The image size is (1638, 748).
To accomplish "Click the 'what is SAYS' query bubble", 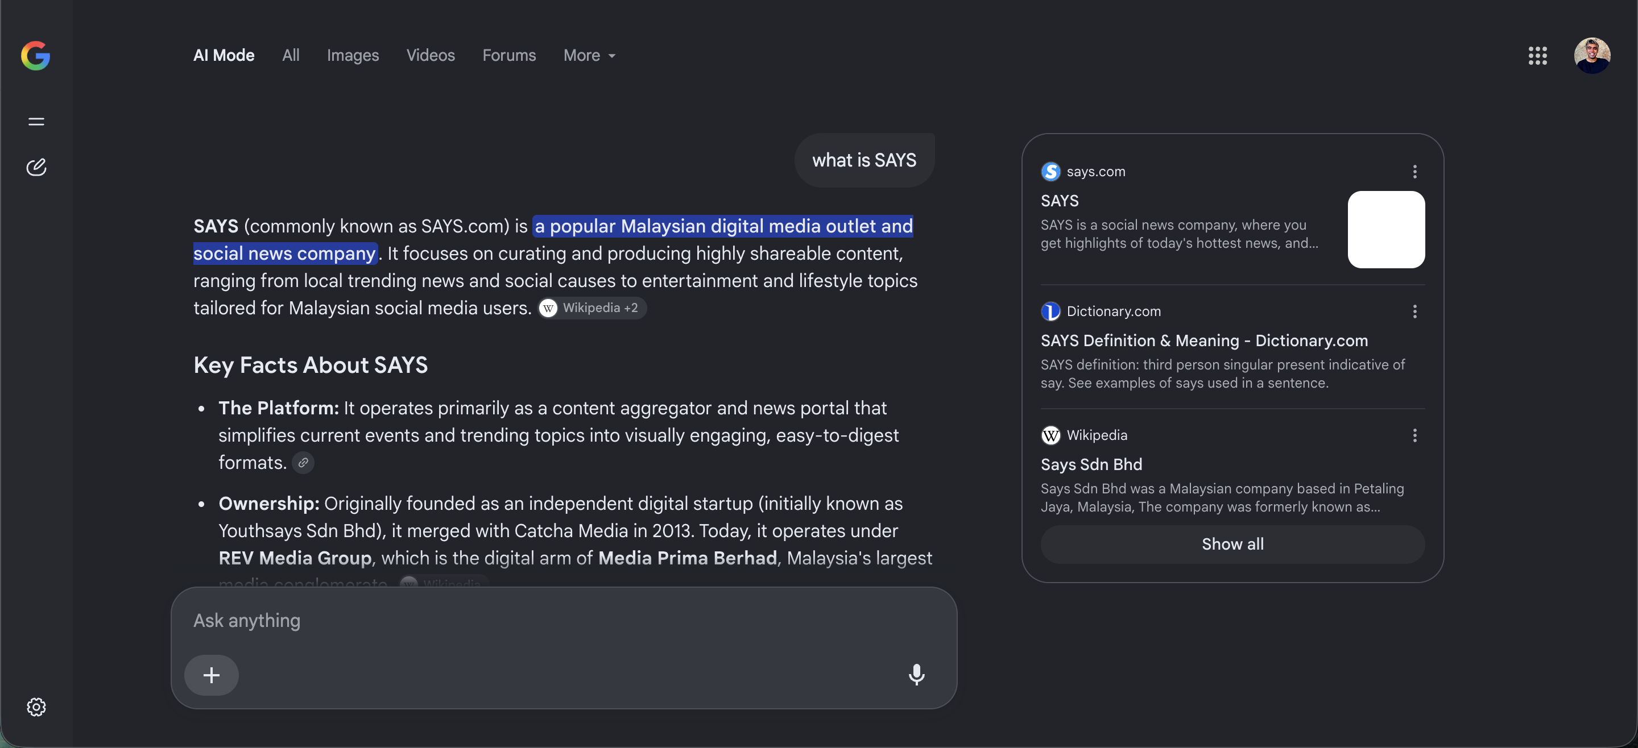I will (x=864, y=160).
